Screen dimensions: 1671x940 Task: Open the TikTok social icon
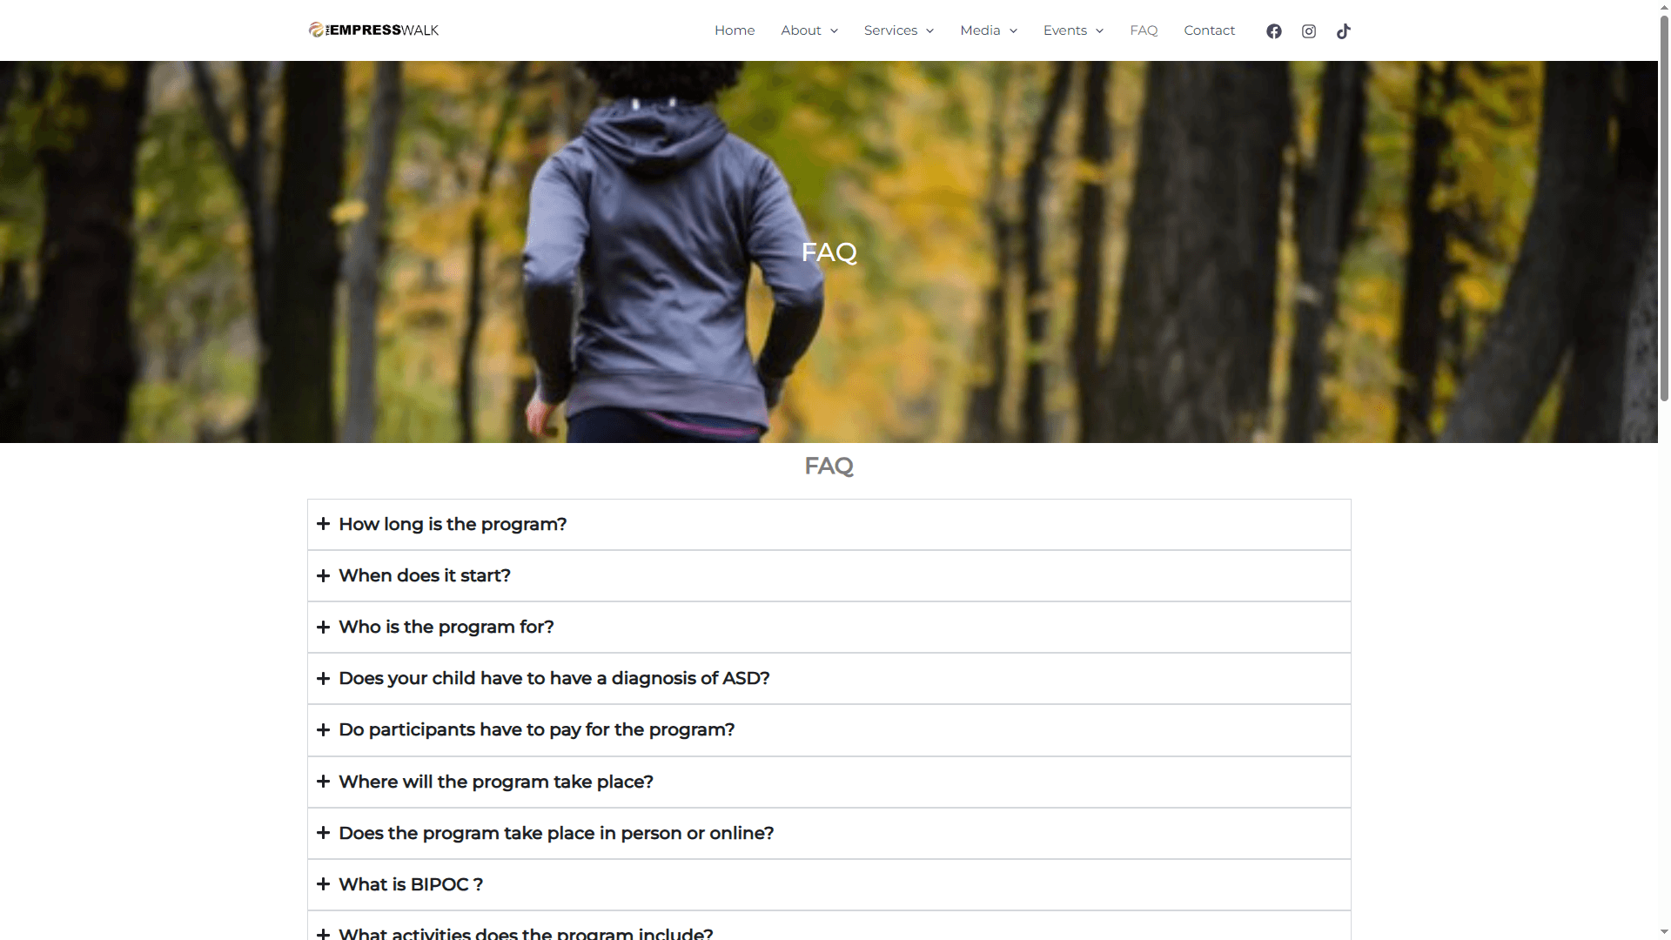pyautogui.click(x=1343, y=31)
